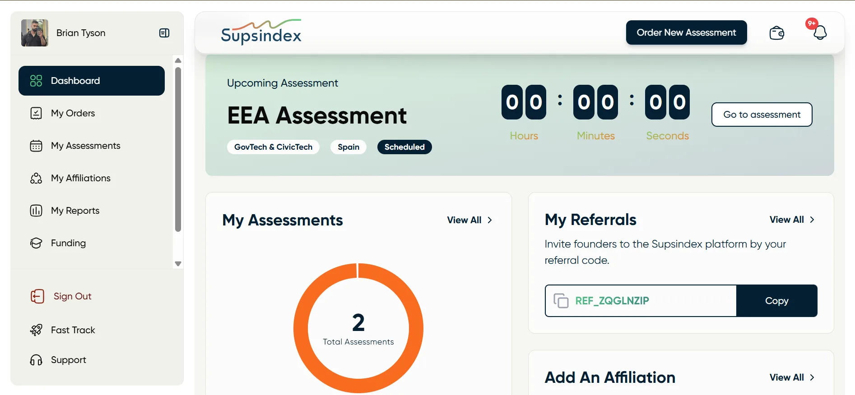
Task: Click the Minutes countdown digits
Action: click(595, 102)
